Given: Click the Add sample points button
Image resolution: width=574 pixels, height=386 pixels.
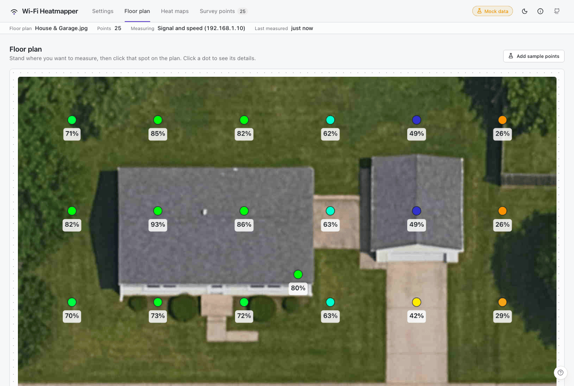Looking at the screenshot, I should (x=534, y=56).
